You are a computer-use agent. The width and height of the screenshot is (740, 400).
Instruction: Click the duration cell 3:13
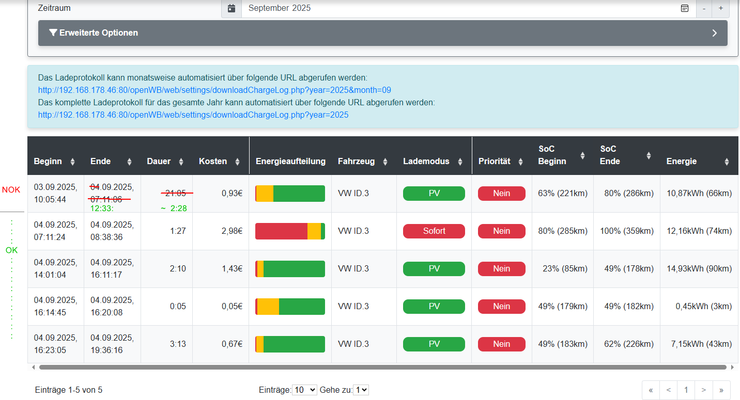click(x=178, y=344)
